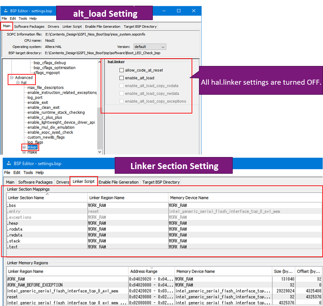
Task: Click the BSP Editor app icon in the bottom window title bar
Action: (x=9, y=163)
